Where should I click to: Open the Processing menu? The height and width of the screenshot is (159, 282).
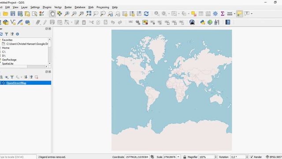click(x=103, y=8)
